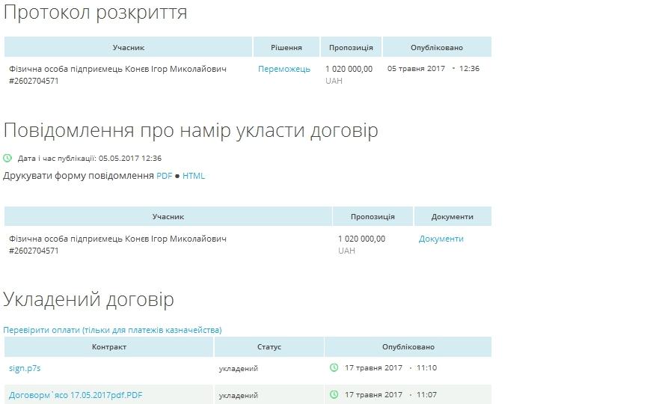Click the Контракт column header

(109, 347)
